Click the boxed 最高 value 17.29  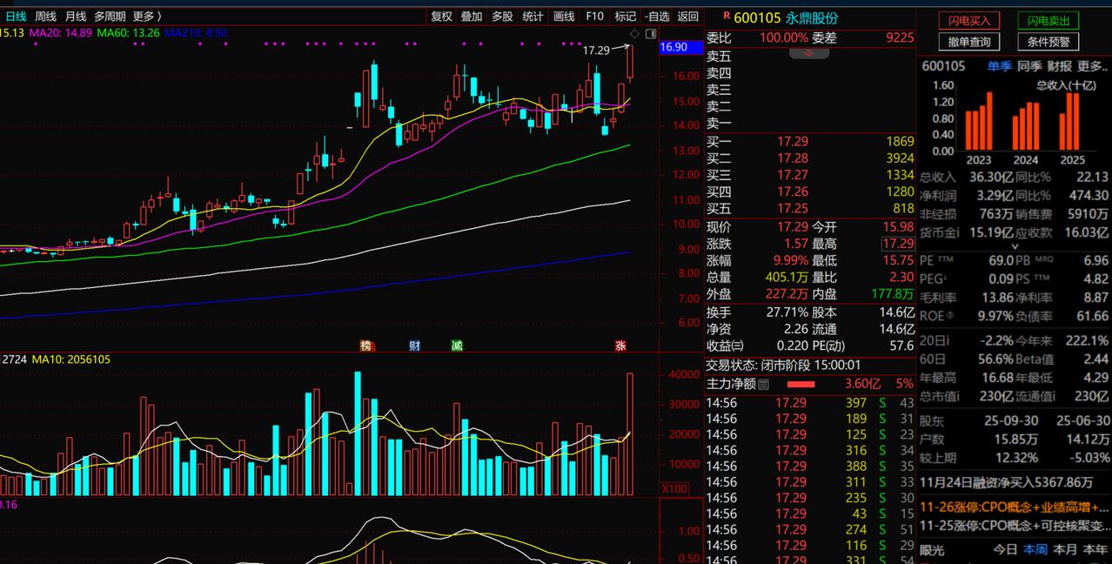pos(898,244)
